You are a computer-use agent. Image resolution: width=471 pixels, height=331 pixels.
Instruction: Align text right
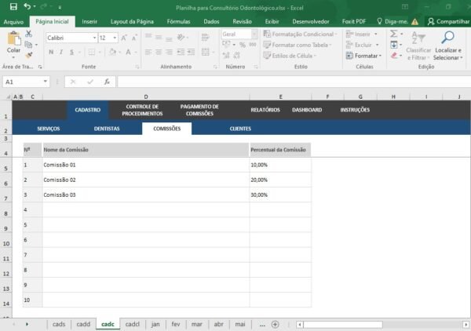[x=169, y=53]
